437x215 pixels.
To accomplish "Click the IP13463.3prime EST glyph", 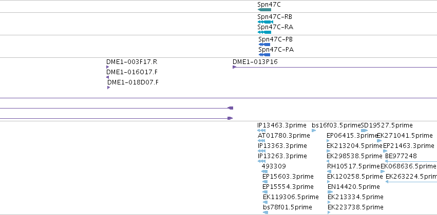I will [261, 131].
